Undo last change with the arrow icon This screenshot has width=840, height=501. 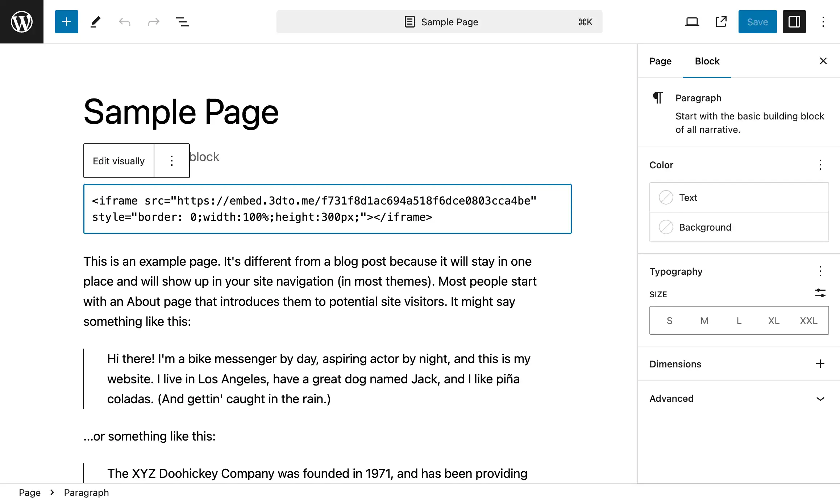click(x=124, y=22)
